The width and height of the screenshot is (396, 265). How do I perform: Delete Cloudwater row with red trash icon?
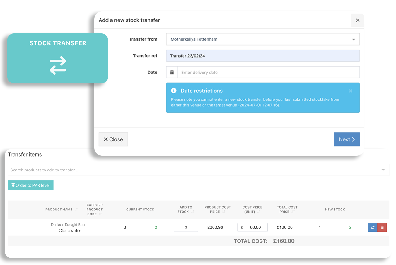pyautogui.click(x=382, y=227)
